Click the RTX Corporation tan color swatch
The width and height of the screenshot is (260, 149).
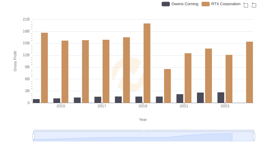205,4
